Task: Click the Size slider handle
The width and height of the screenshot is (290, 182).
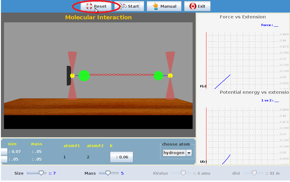Action: (41, 173)
